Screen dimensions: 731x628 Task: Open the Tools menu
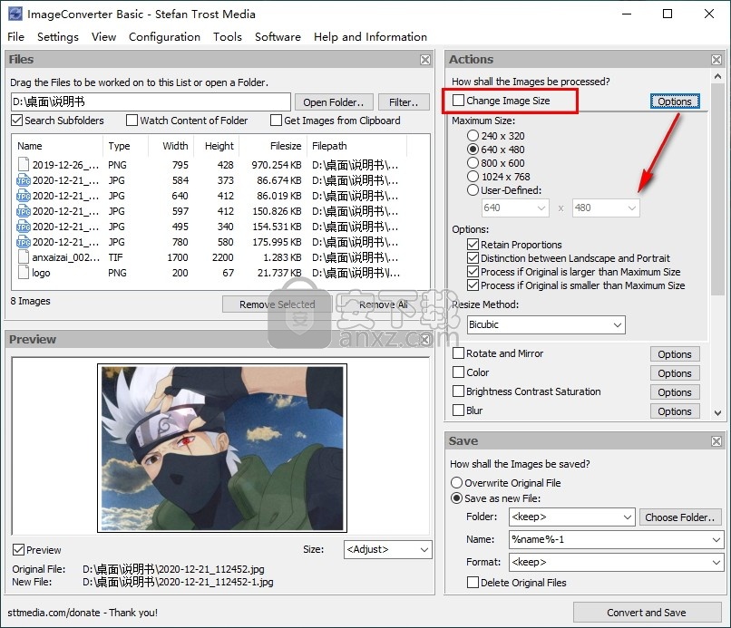(x=228, y=37)
